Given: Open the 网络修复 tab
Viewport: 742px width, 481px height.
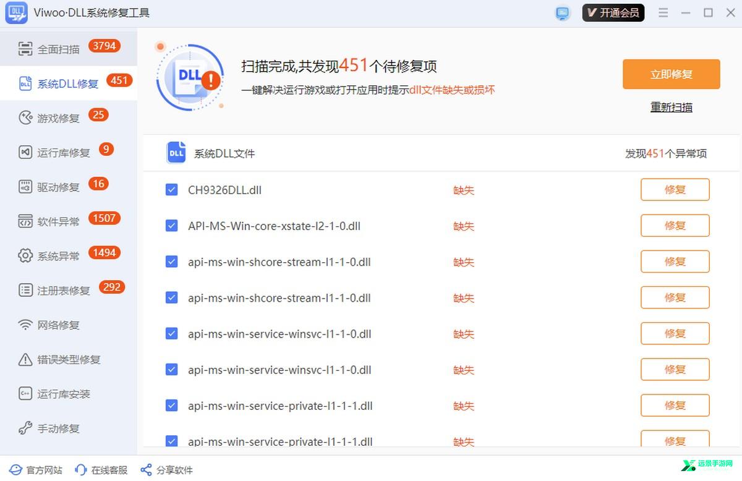Looking at the screenshot, I should click(x=68, y=325).
